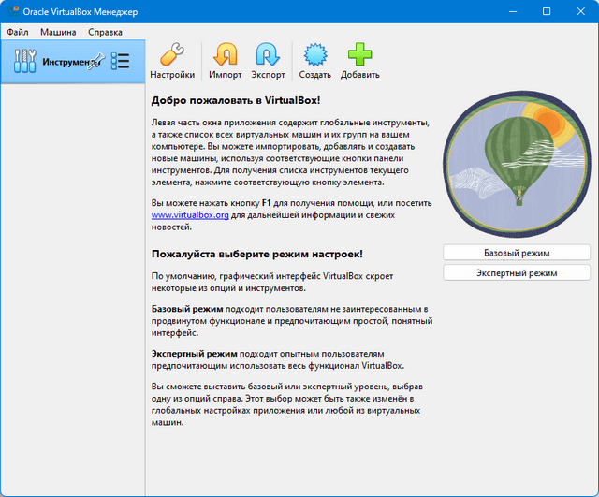Open the Справка menu
599x497 pixels.
[105, 32]
